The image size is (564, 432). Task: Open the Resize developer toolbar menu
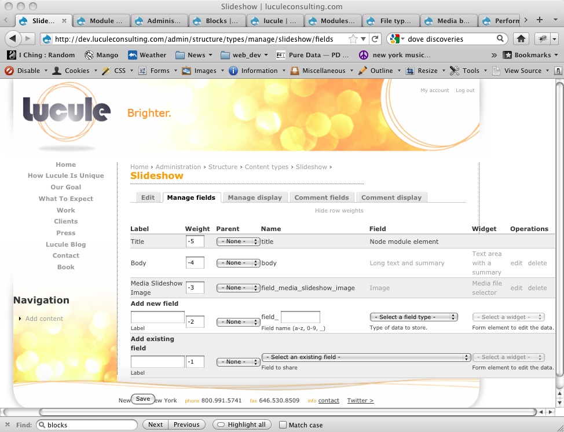[425, 71]
